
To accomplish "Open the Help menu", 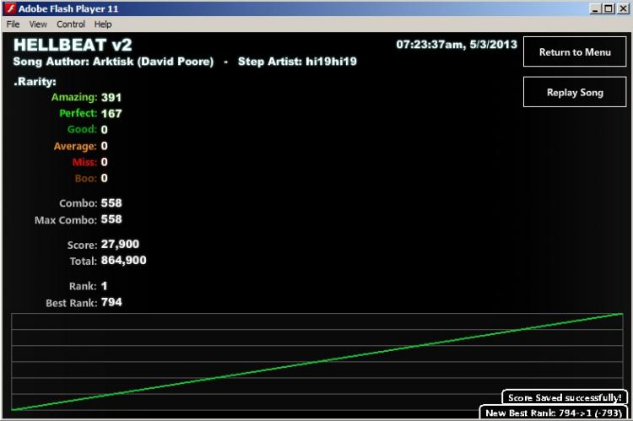I will (103, 24).
